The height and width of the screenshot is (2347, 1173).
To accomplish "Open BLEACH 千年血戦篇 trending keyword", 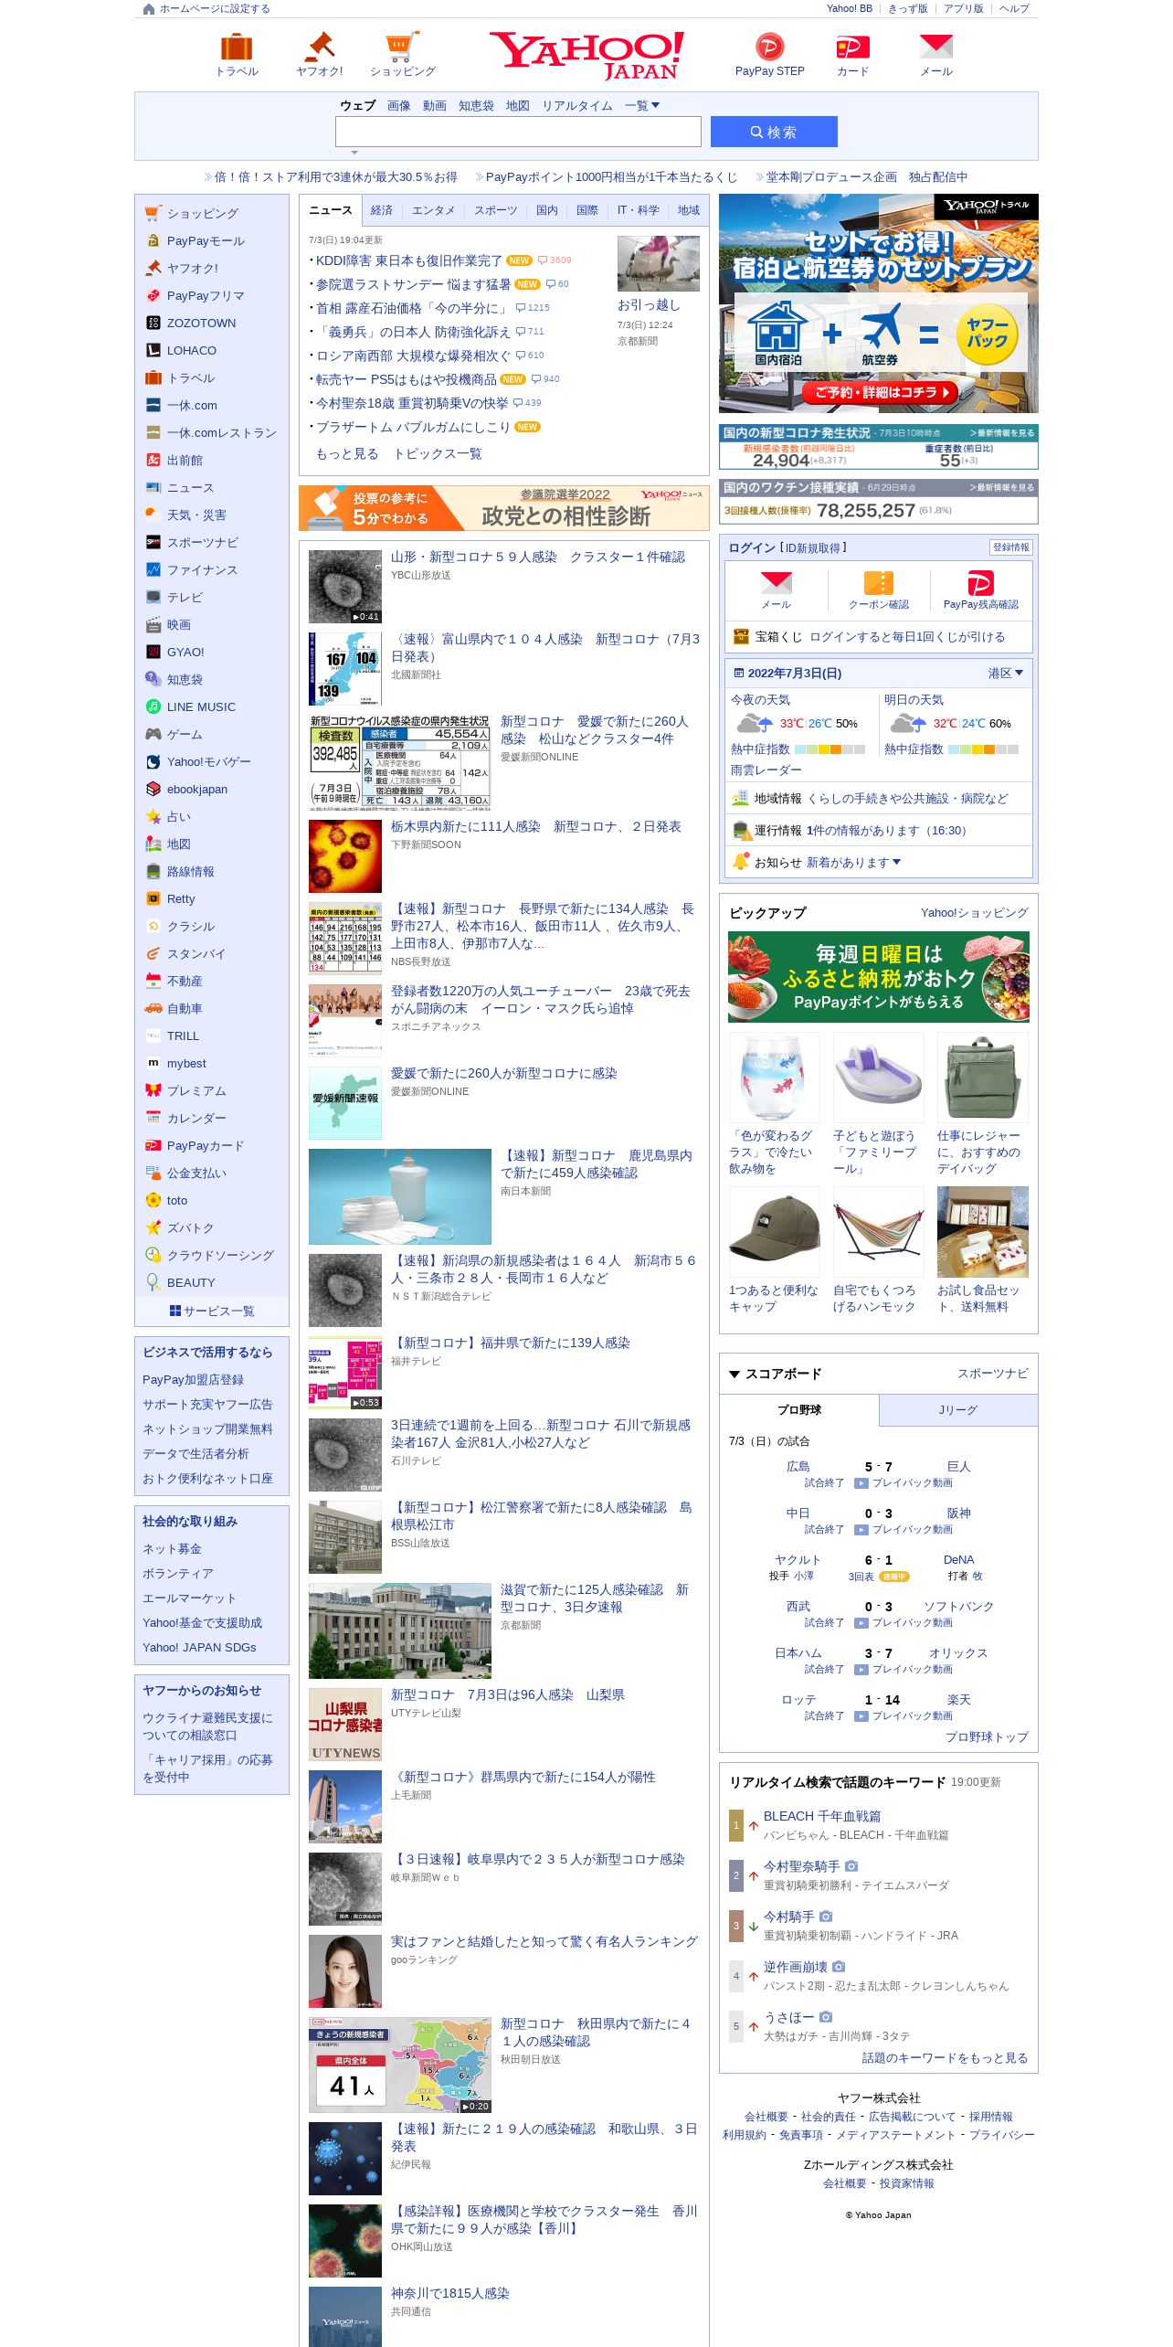I will [x=822, y=1816].
